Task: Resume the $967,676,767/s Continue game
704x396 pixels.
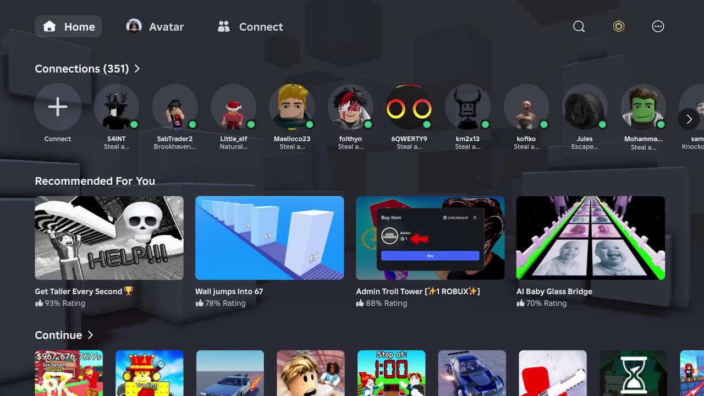Action: [69, 373]
